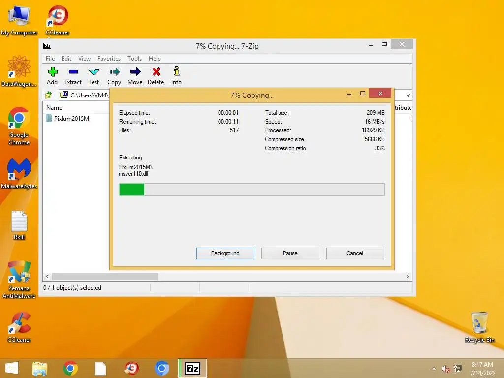This screenshot has height=378, width=504.
Task: Open the Zemana AntiMalware desktop shortcut
Action: tap(19, 280)
